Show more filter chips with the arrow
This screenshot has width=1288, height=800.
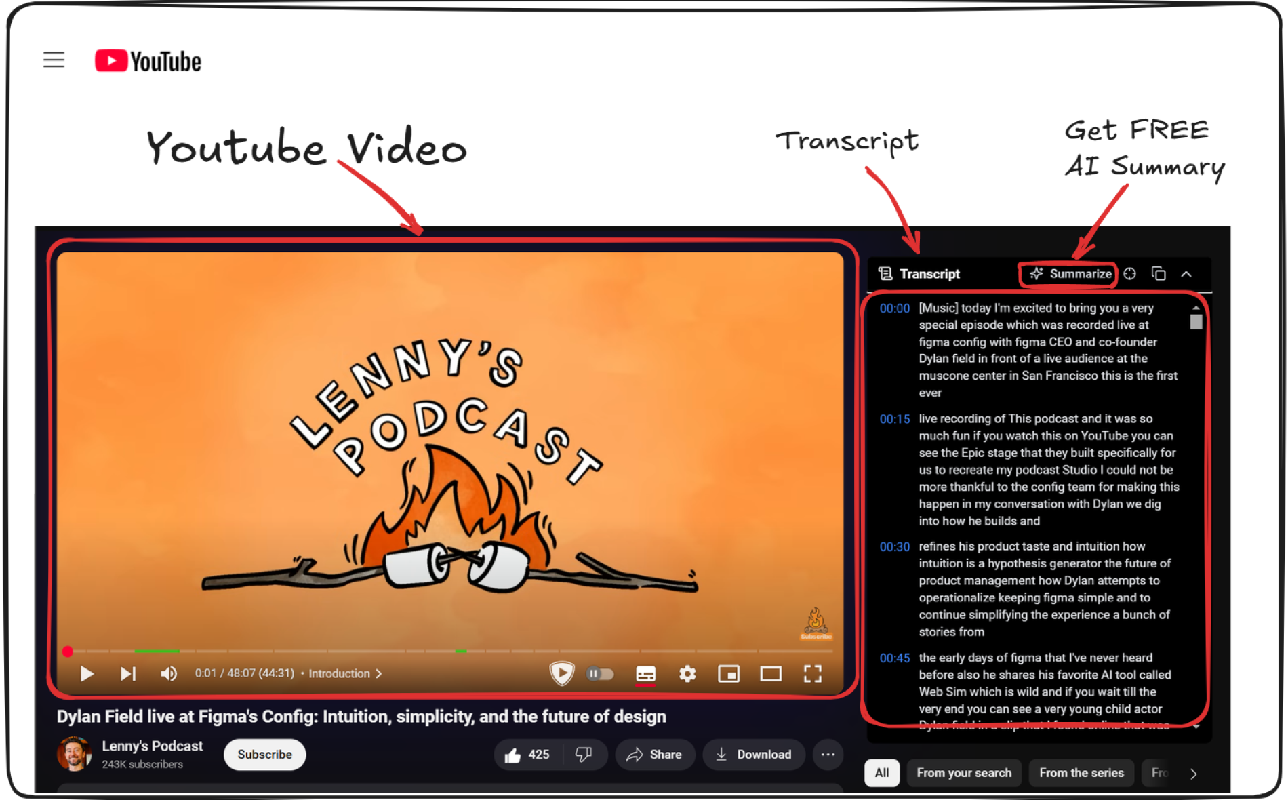coord(1194,774)
